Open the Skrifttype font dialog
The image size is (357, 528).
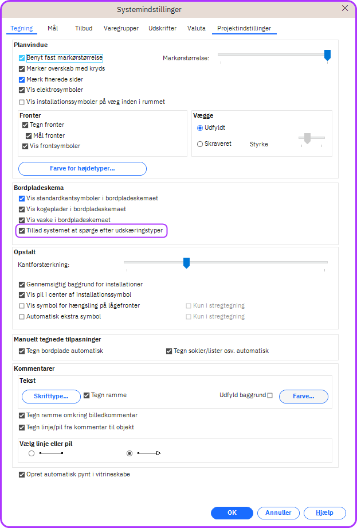coord(51,397)
